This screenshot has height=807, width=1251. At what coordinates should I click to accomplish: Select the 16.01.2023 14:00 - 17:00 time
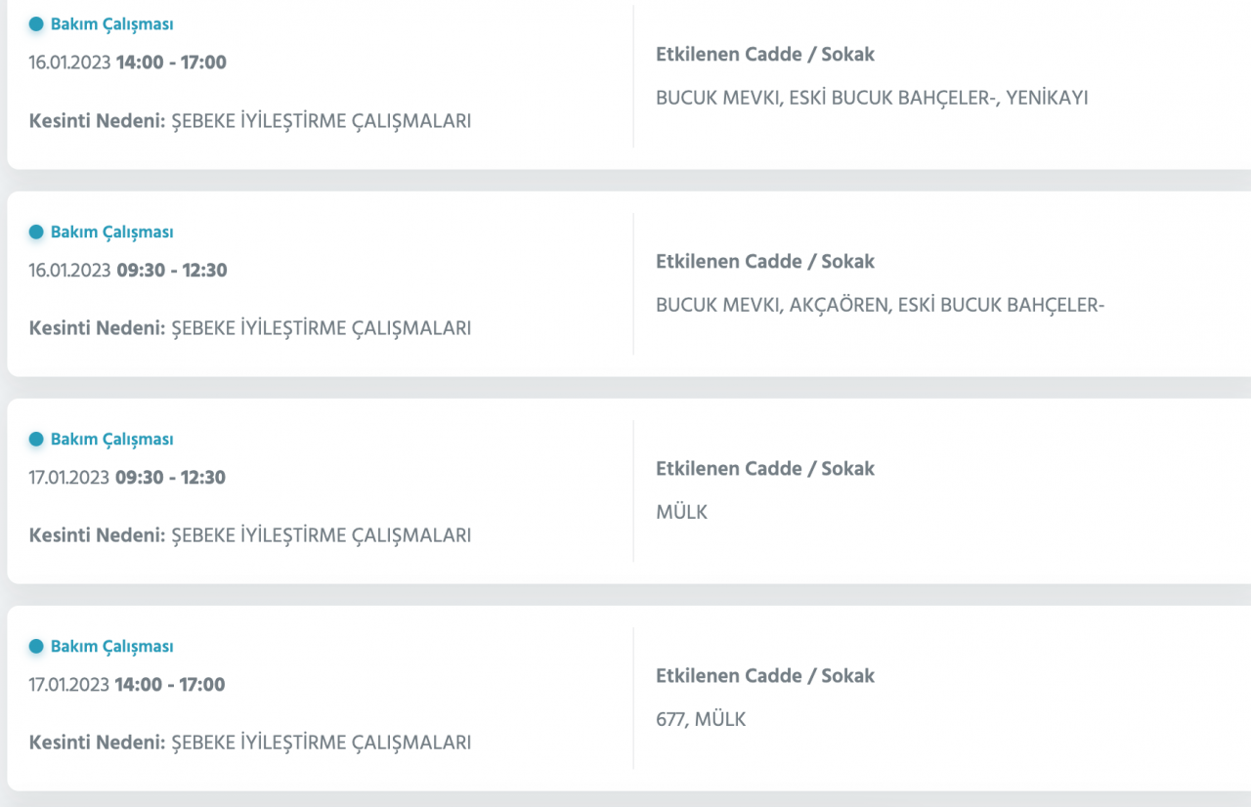pyautogui.click(x=128, y=63)
